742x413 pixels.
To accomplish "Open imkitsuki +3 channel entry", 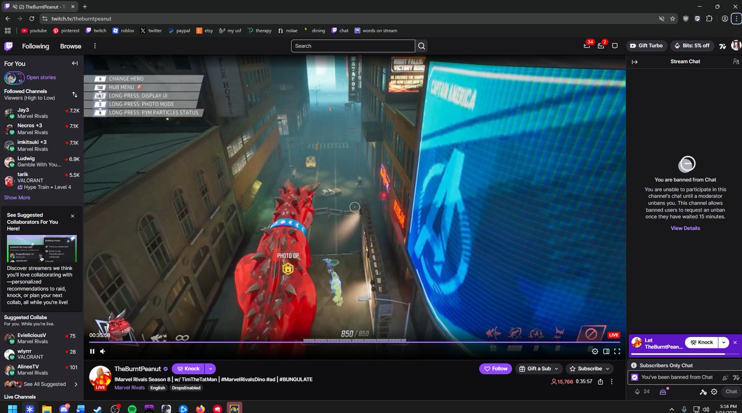I will [41, 145].
